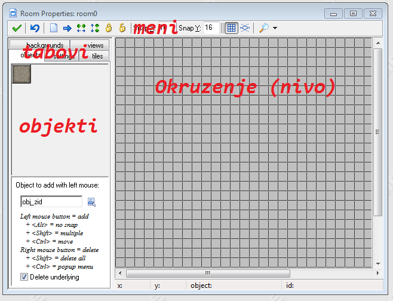
Task: Maximize the Room Properties window
Action: [353, 14]
